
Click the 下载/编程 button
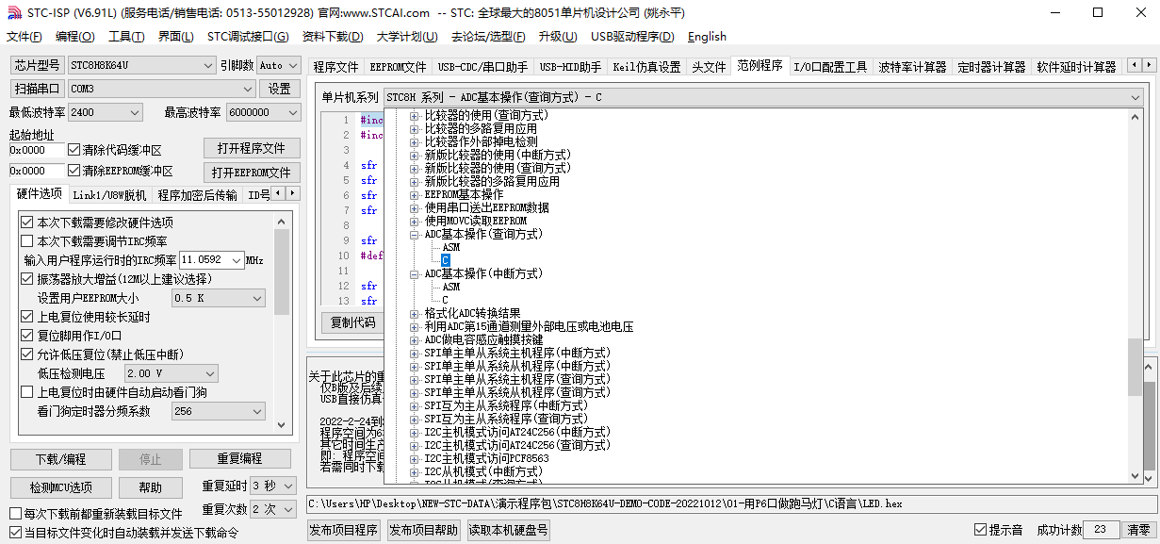(x=60, y=459)
